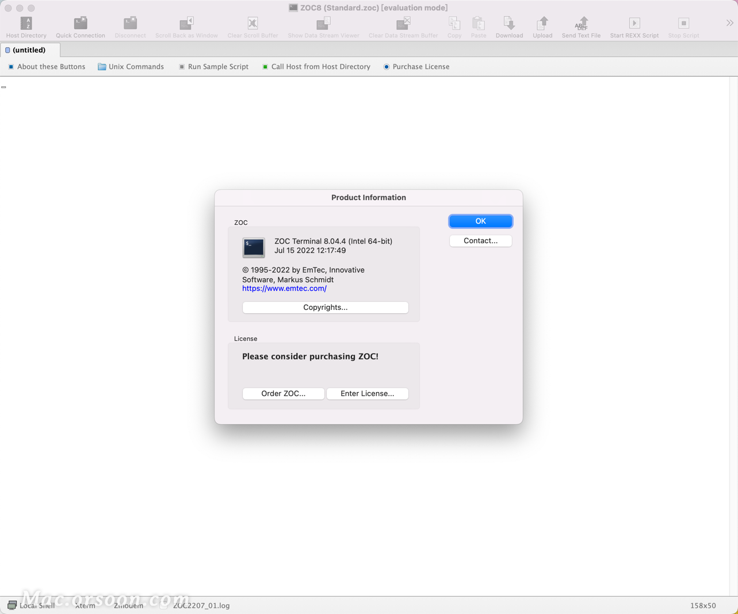Viewport: 738px width, 614px height.
Task: Click the Run Sample Script button
Action: [x=213, y=67]
